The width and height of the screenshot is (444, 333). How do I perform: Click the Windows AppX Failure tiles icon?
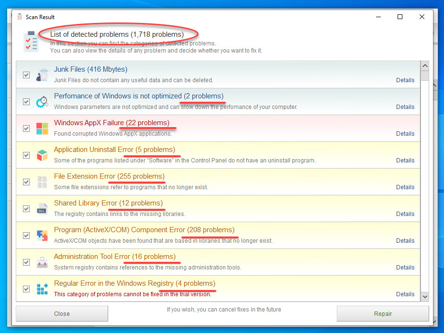42,129
